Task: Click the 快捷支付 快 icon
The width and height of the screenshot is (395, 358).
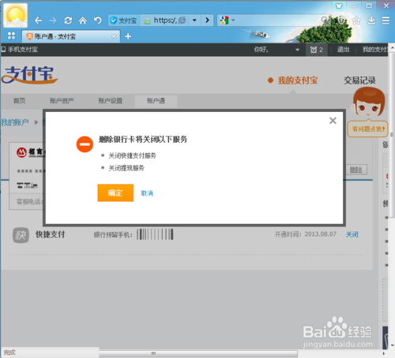Action: pos(21,235)
